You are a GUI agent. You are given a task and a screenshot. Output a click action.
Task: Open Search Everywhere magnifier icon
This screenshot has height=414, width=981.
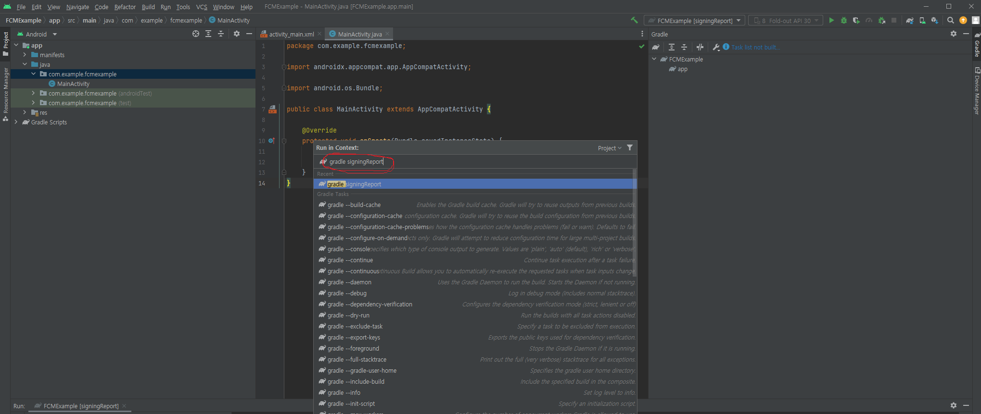951,20
